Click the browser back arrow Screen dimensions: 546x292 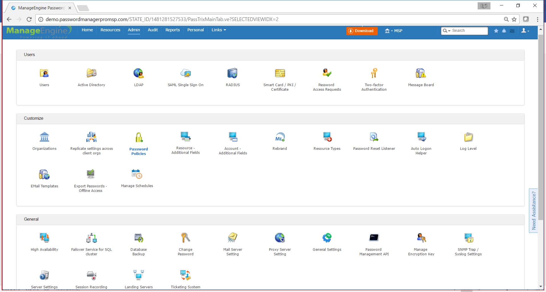(x=9, y=19)
